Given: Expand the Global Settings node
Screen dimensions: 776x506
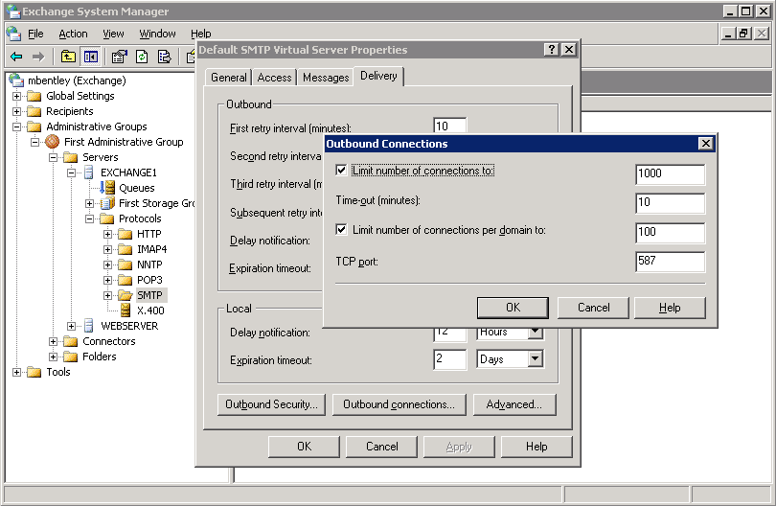Looking at the screenshot, I should [17, 96].
